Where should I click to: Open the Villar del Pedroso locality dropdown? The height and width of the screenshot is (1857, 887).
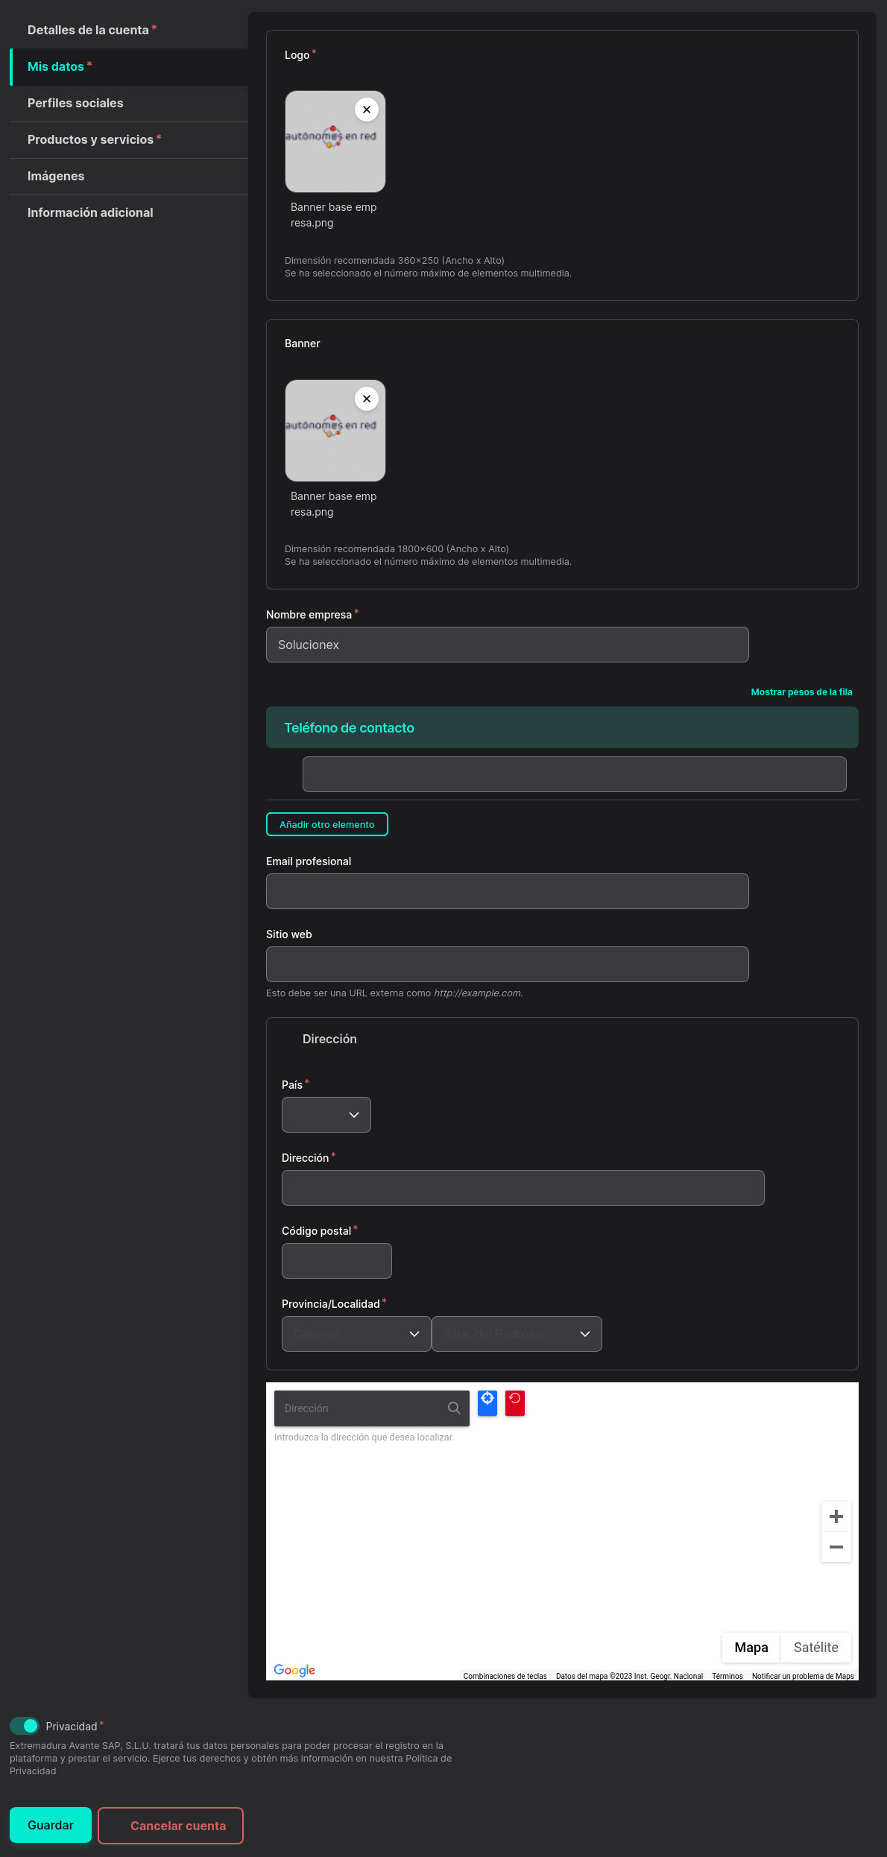pos(517,1334)
